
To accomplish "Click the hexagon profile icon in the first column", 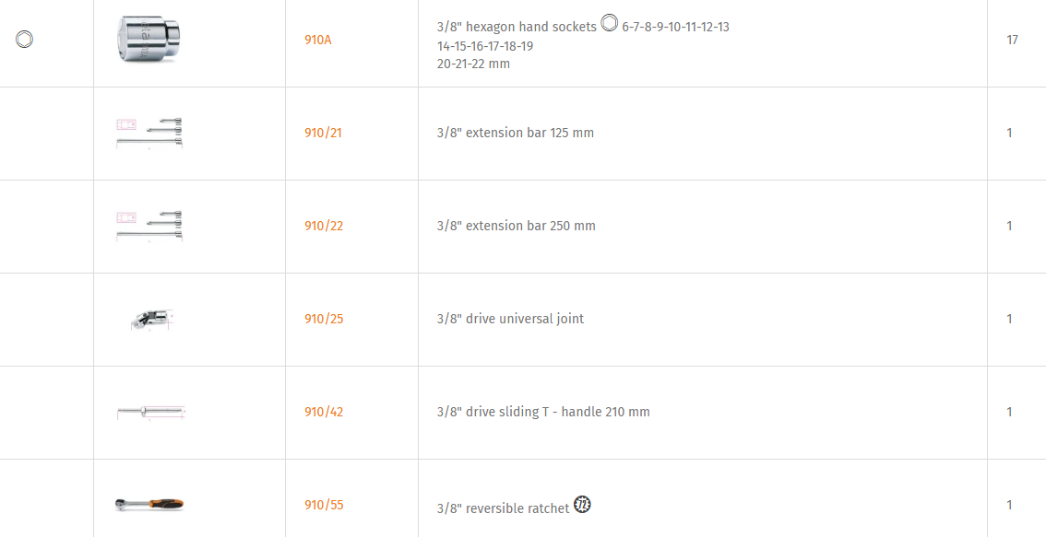I will point(25,39).
